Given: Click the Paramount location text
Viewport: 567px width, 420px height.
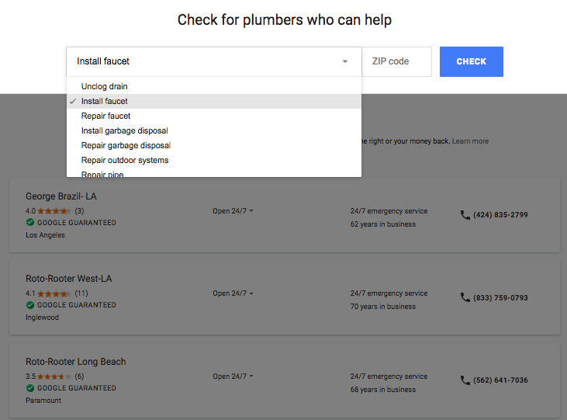Looking at the screenshot, I should pos(43,401).
